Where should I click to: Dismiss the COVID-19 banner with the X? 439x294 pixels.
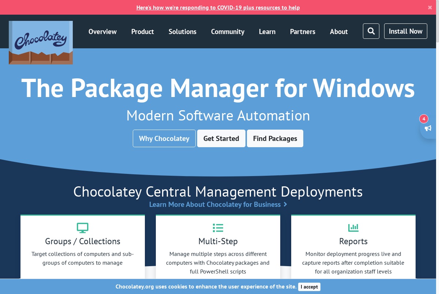[430, 7]
